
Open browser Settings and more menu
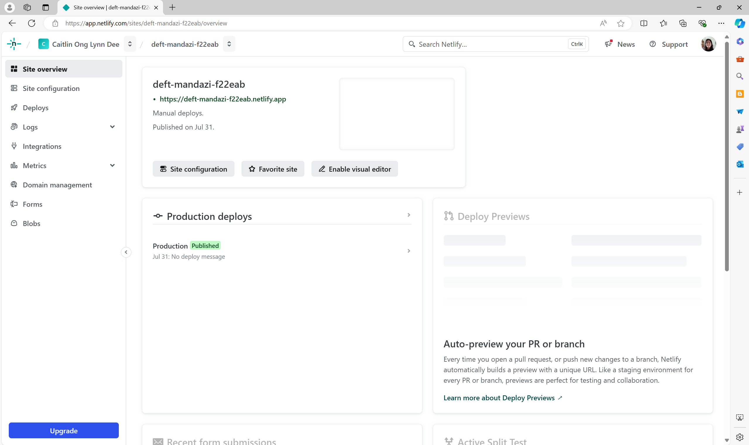coord(721,23)
